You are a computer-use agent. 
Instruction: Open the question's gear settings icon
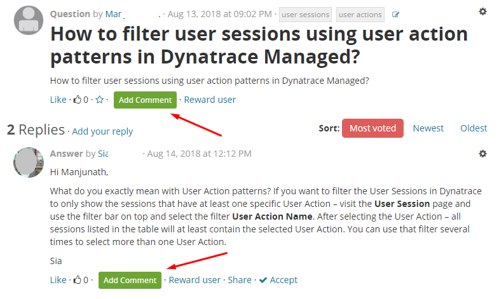482,12
